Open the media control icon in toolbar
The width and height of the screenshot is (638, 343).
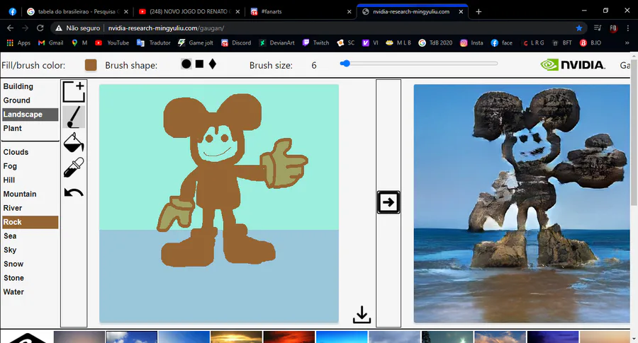pos(598,28)
